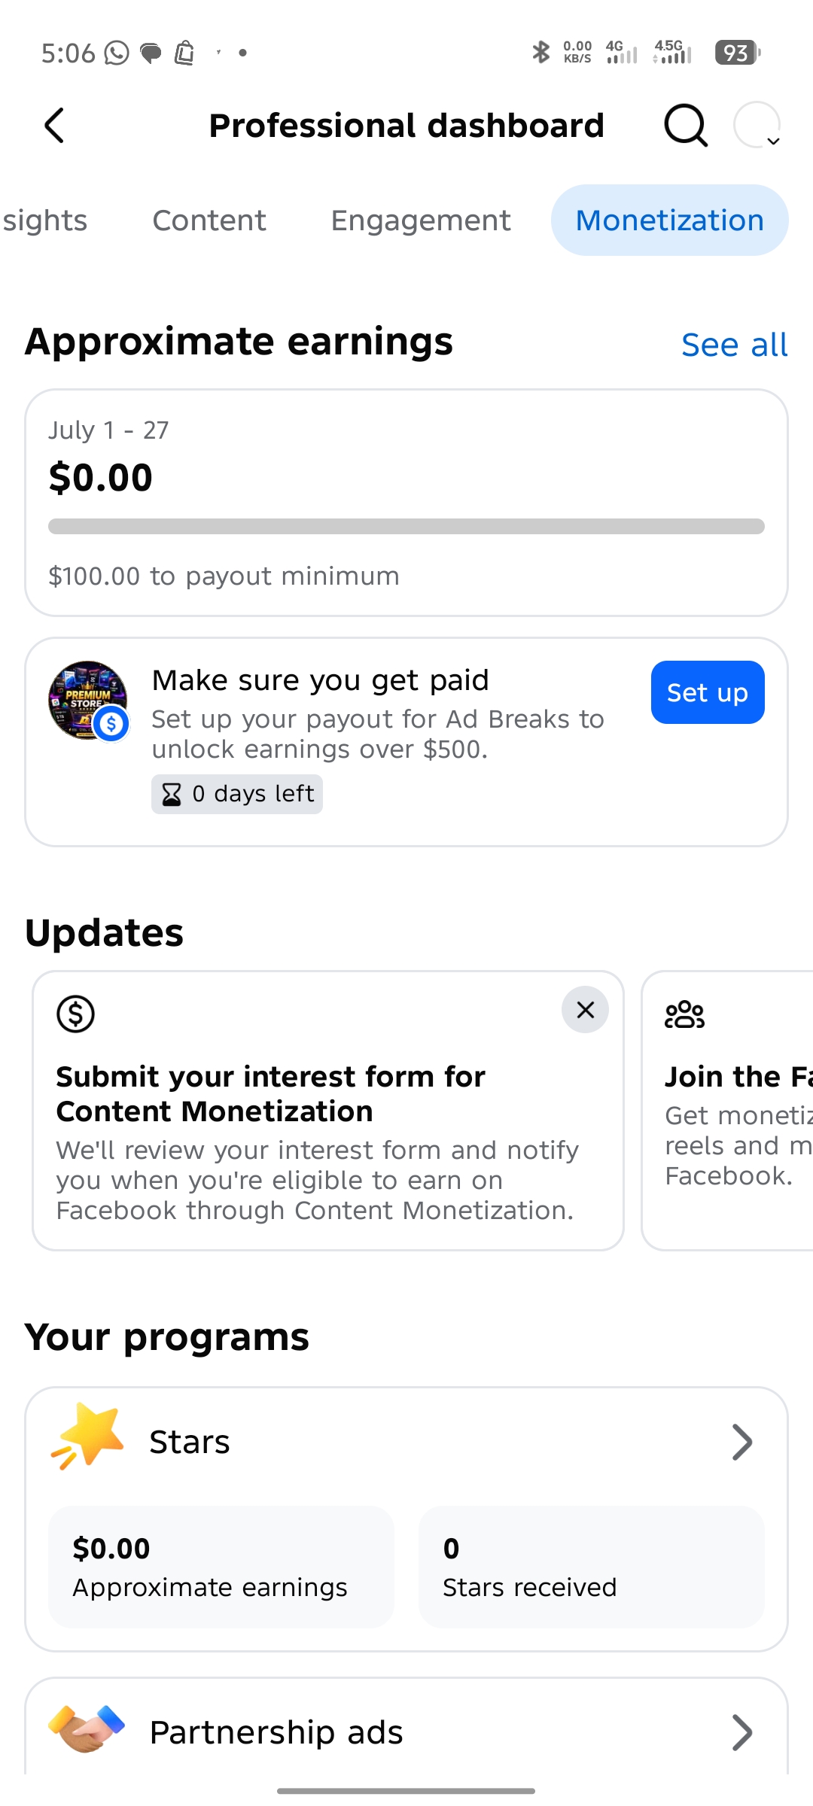This screenshot has height=1806, width=813.
Task: Open search with the magnifier icon
Action: pos(686,126)
